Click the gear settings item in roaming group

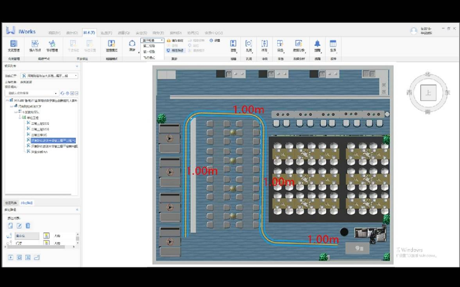tap(214, 40)
